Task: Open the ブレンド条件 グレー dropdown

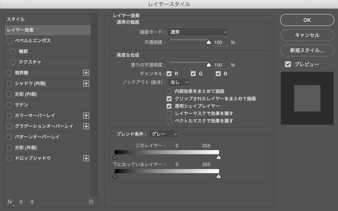Action: coord(163,134)
